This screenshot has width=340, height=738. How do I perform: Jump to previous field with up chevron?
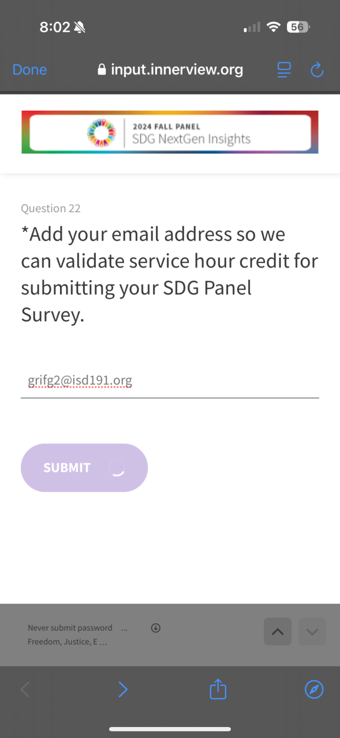(x=278, y=631)
